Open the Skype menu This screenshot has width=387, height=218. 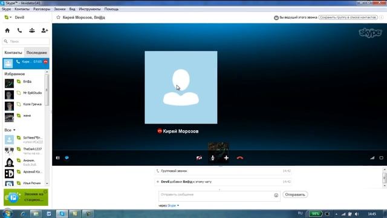click(7, 9)
